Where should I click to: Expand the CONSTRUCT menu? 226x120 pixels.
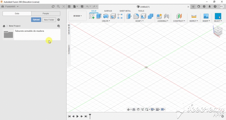tap(179, 21)
